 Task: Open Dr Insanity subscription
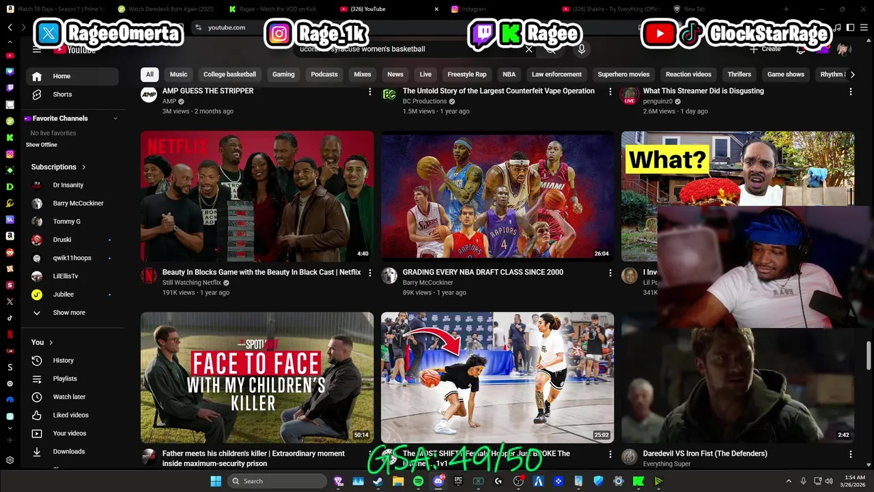click(x=72, y=185)
